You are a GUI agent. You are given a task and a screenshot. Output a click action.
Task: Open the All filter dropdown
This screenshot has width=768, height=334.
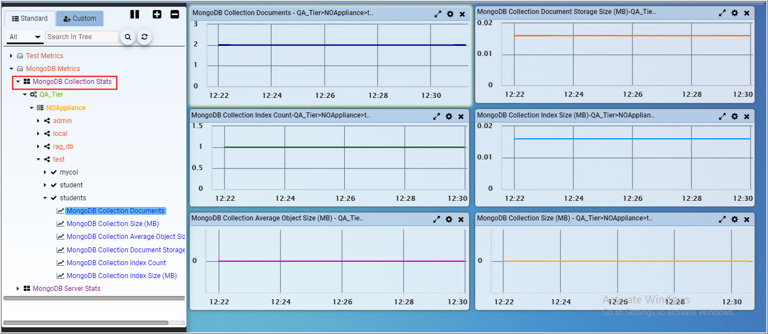tap(25, 37)
